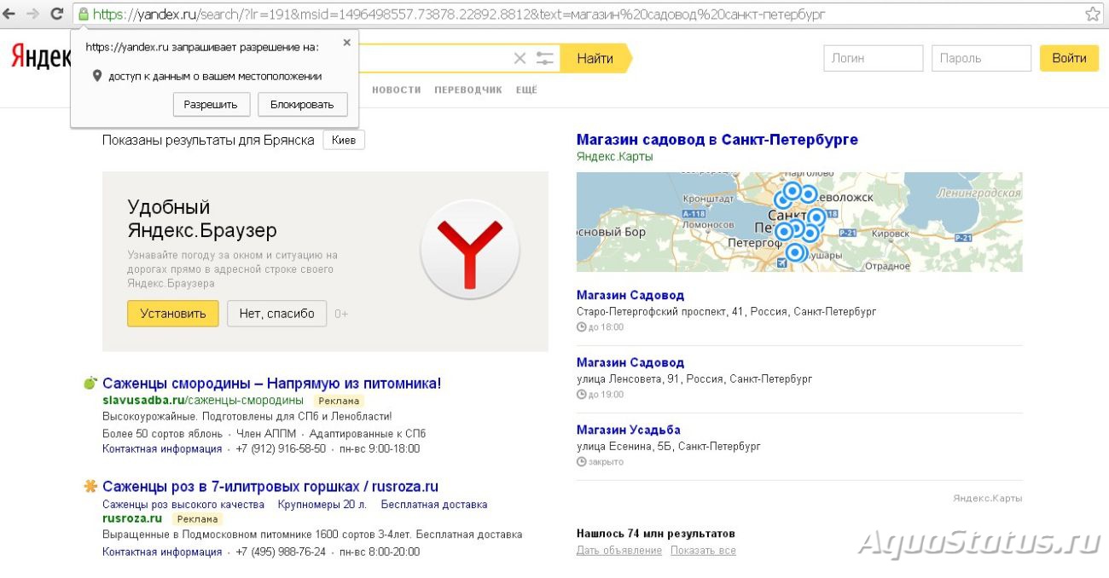The image size is (1109, 578).
Task: Open Саженцы смородины ad headline
Action: 272,383
